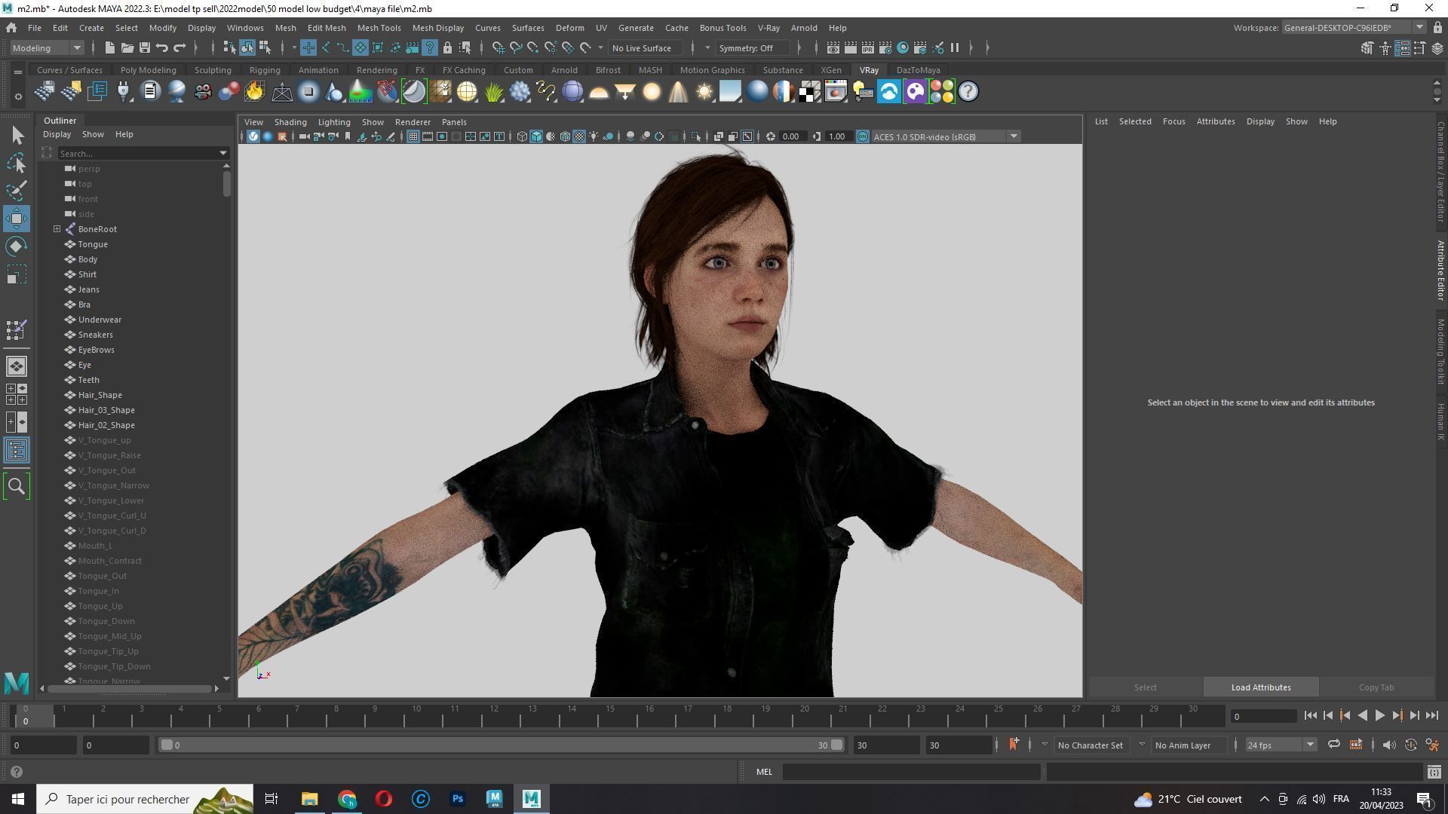Screen dimensions: 1448x814
Task: Select the Scale tool in toolbox
Action: 17,274
